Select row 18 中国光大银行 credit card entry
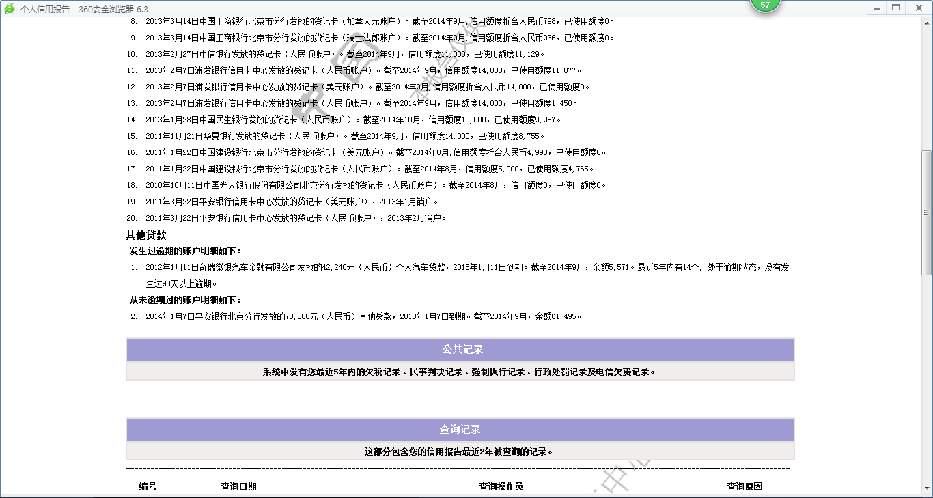Screen dimensions: 933x498 [x=367, y=185]
